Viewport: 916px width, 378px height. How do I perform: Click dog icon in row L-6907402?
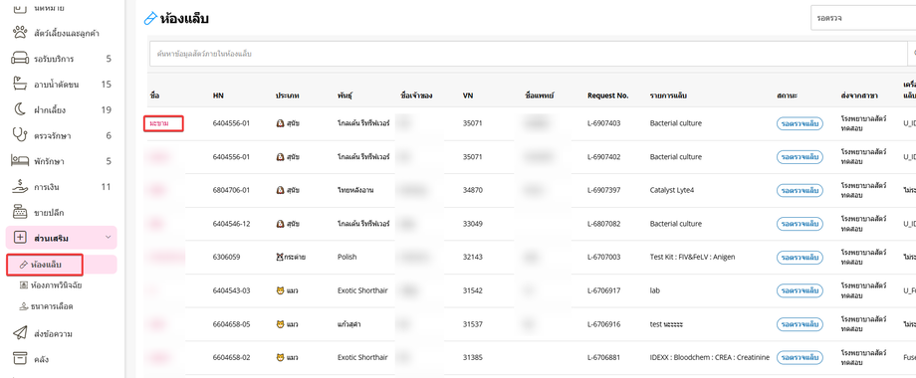pyautogui.click(x=280, y=157)
